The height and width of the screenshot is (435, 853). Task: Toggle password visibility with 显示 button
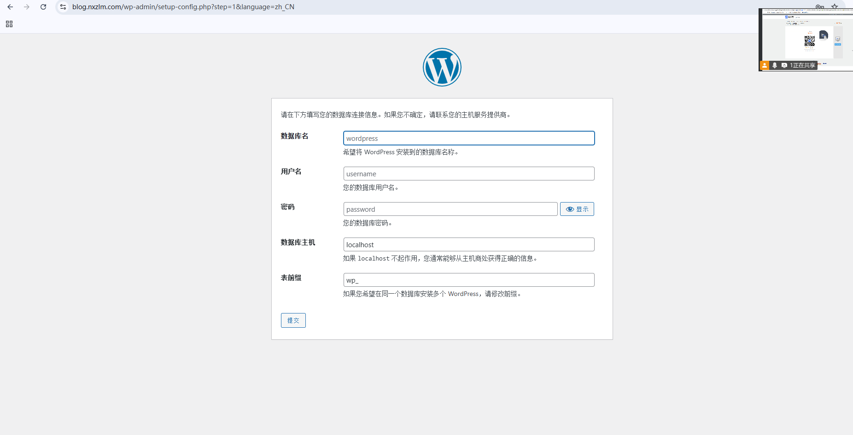[x=577, y=209]
